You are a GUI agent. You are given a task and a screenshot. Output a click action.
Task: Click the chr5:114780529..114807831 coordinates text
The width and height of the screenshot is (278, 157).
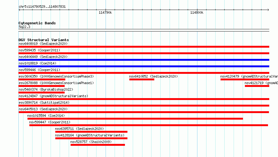pos(42,7)
